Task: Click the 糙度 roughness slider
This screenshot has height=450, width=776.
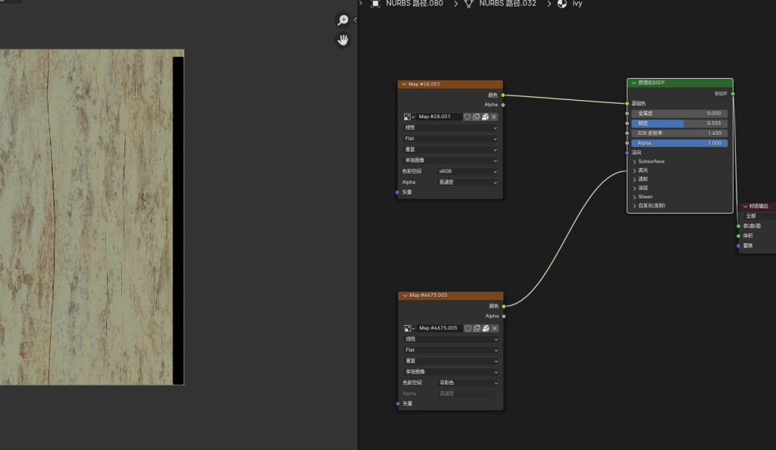Action: 679,123
